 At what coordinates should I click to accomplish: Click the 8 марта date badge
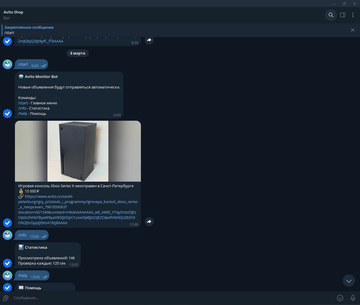tap(78, 53)
